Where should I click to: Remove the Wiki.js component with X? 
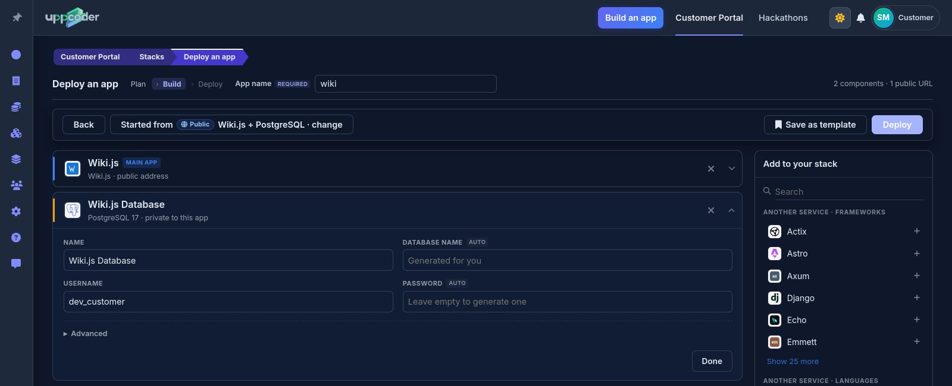pyautogui.click(x=710, y=169)
